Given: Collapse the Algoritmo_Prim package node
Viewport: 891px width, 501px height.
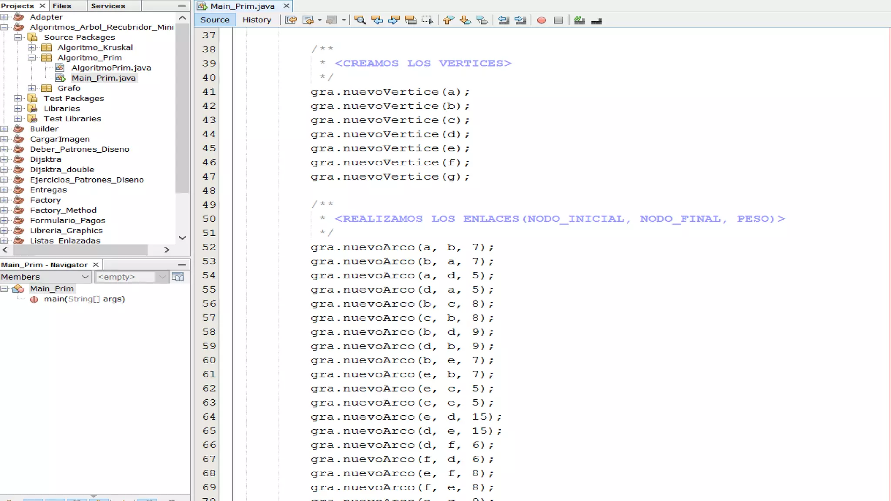Looking at the screenshot, I should [32, 57].
